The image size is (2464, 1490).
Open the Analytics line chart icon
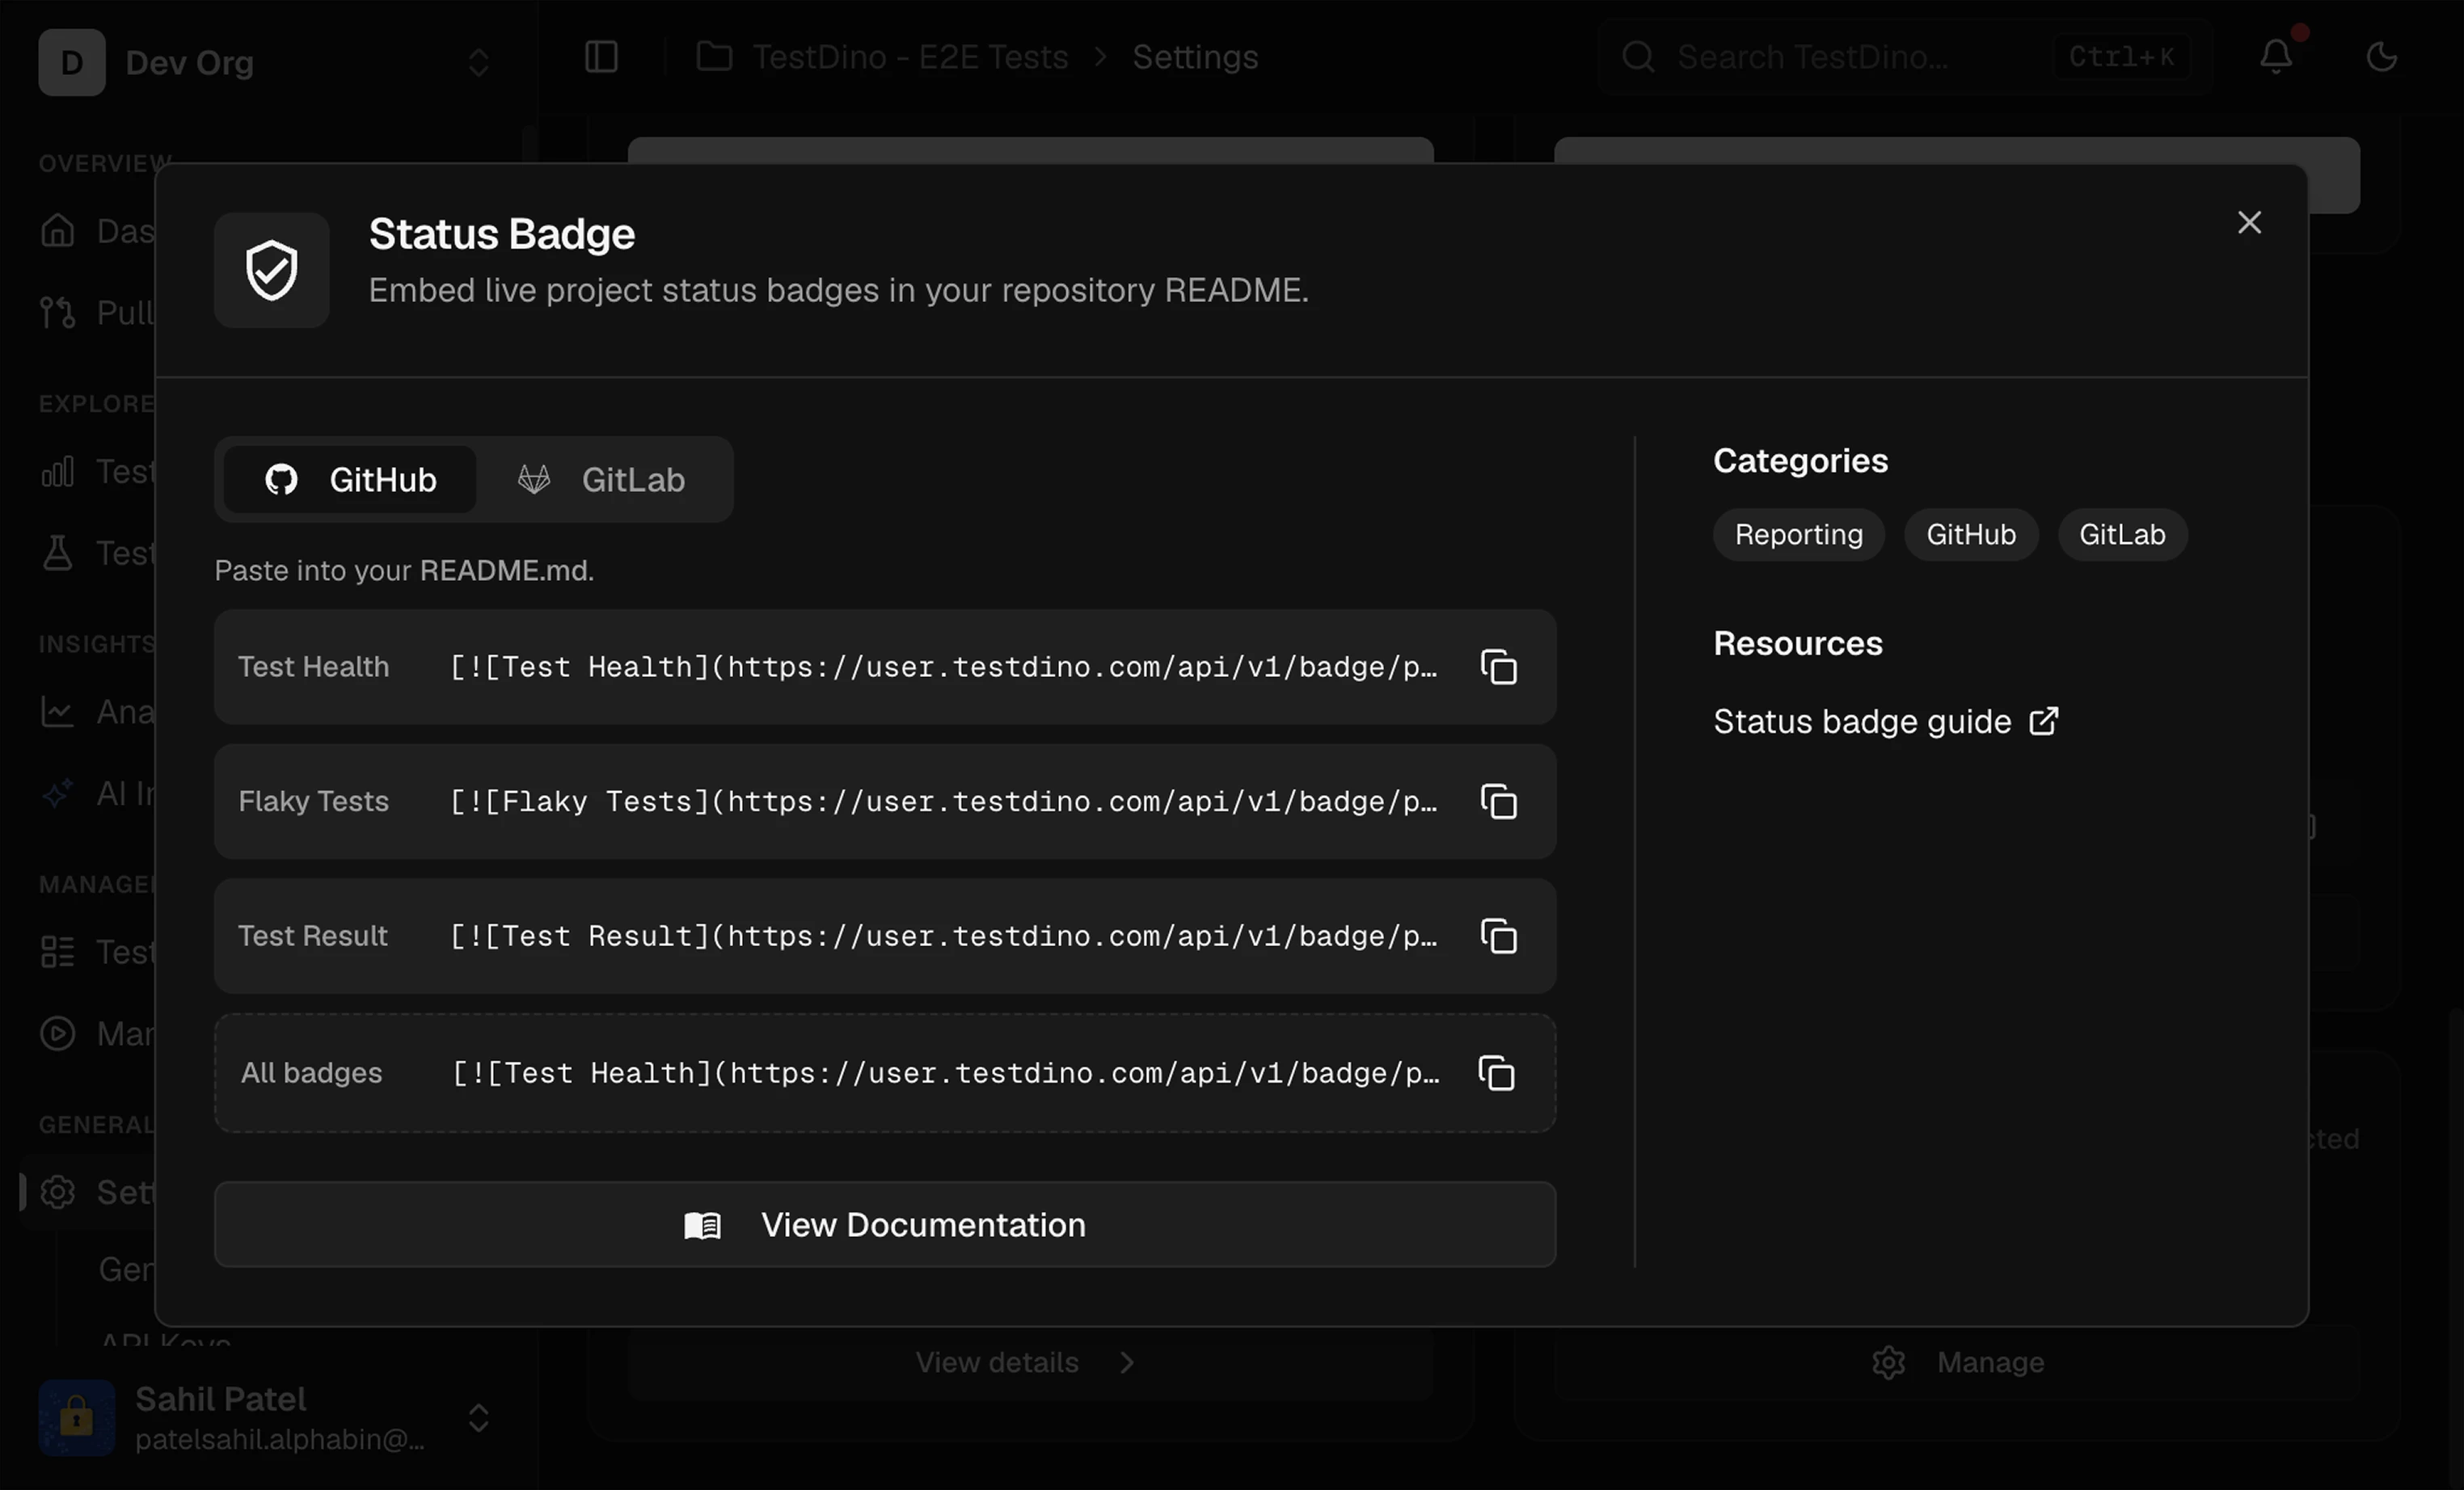[58, 712]
